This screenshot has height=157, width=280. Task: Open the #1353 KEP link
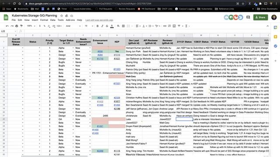tap(117, 69)
